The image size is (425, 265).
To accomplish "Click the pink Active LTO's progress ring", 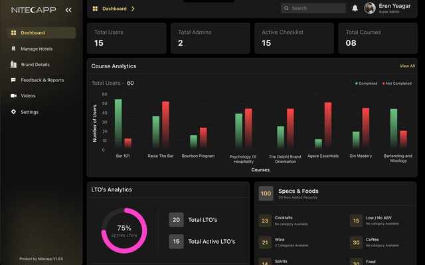I will [124, 231].
